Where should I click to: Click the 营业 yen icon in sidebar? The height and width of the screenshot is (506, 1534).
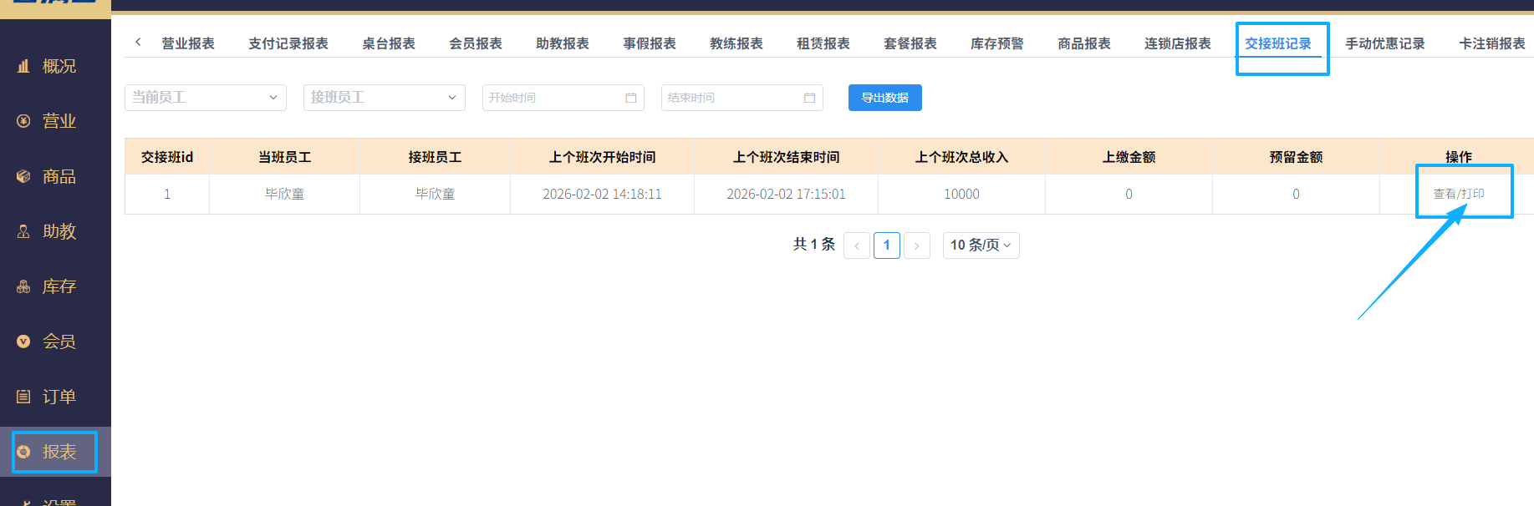click(23, 121)
